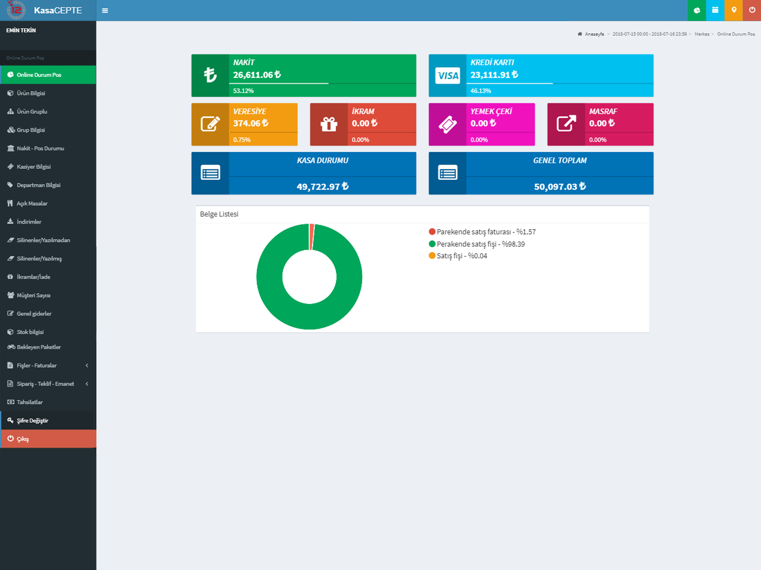Viewport: 761px width, 570px height.
Task: Open İndirimler in sidebar
Action: [x=48, y=222]
